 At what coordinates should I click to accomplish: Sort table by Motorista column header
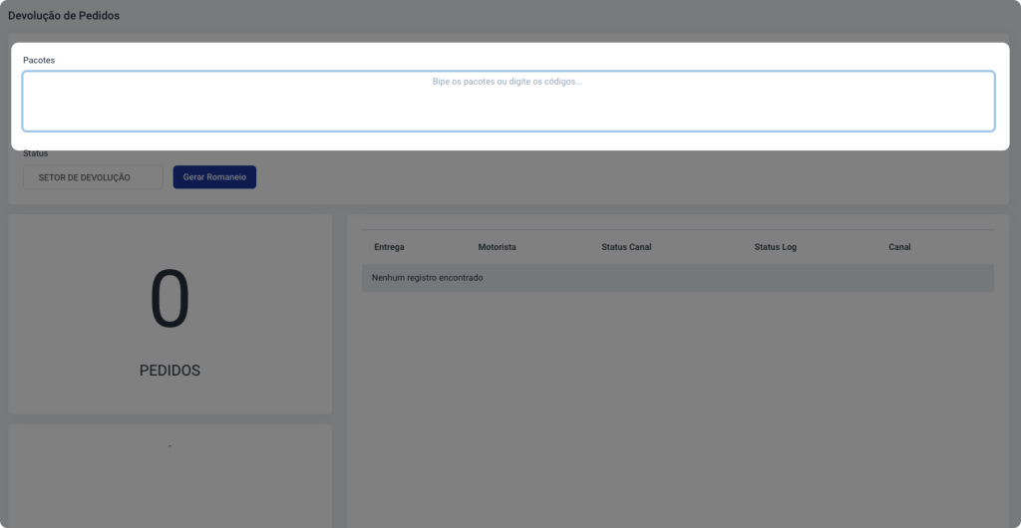pyautogui.click(x=497, y=247)
